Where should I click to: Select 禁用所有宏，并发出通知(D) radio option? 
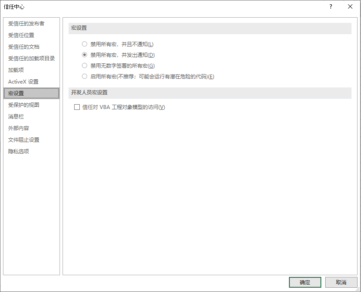(x=85, y=55)
